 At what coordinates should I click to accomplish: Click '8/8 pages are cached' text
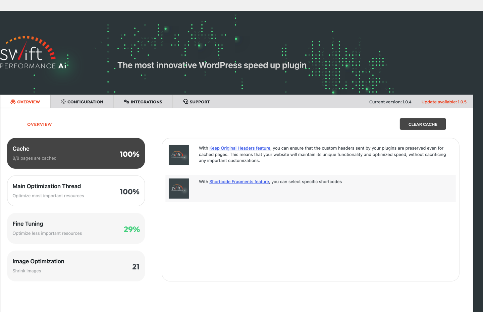click(35, 158)
